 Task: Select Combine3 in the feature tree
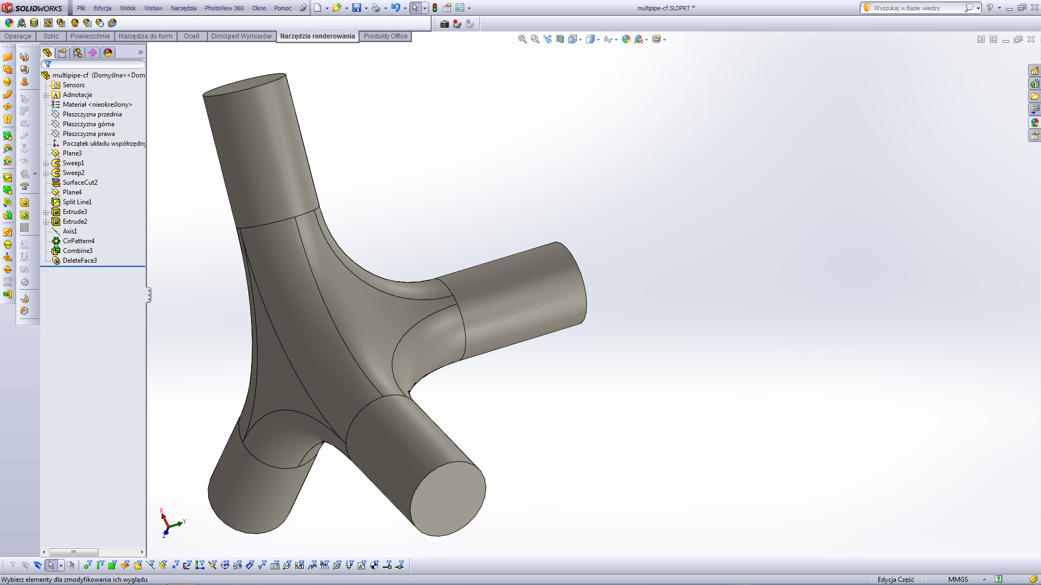tap(78, 251)
